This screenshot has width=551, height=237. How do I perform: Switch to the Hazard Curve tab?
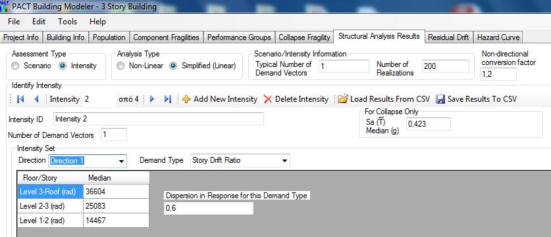tap(498, 37)
